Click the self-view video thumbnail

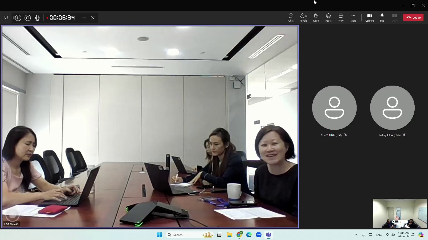coord(400,213)
